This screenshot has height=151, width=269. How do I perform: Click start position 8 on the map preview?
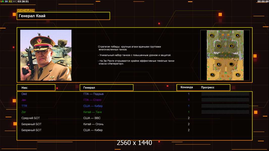click(237, 75)
